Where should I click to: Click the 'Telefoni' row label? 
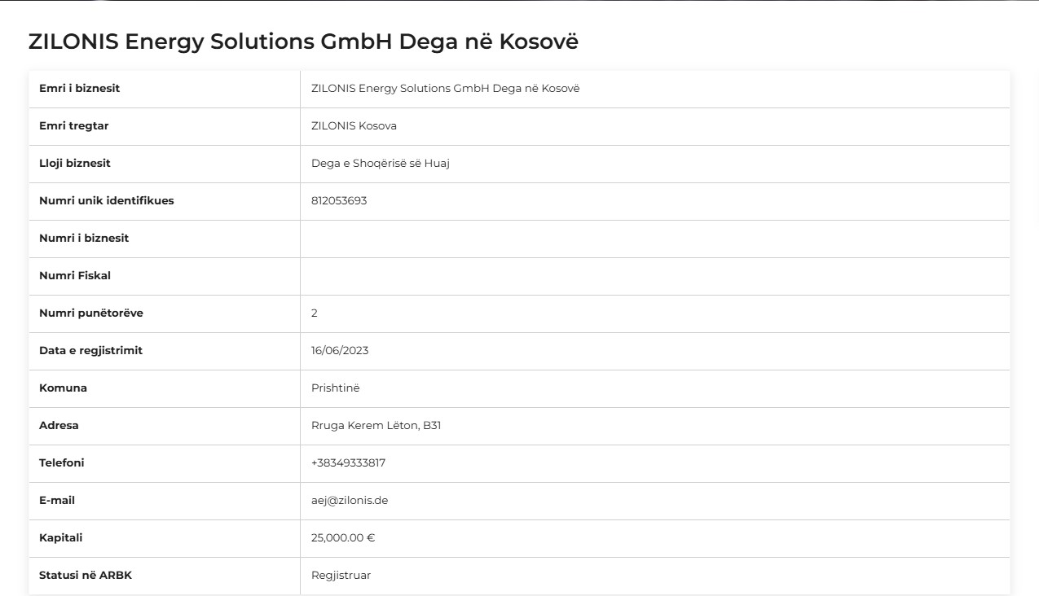tap(62, 462)
